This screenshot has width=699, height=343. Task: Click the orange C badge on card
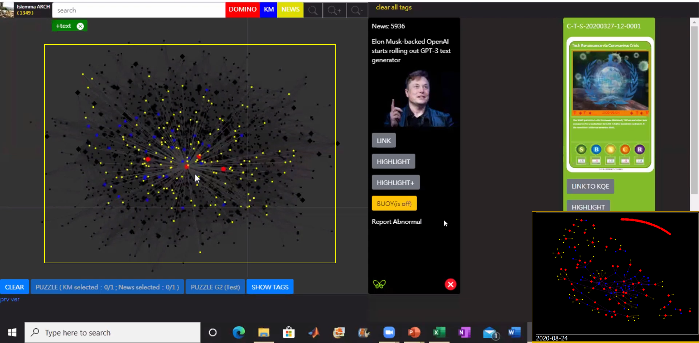625,150
